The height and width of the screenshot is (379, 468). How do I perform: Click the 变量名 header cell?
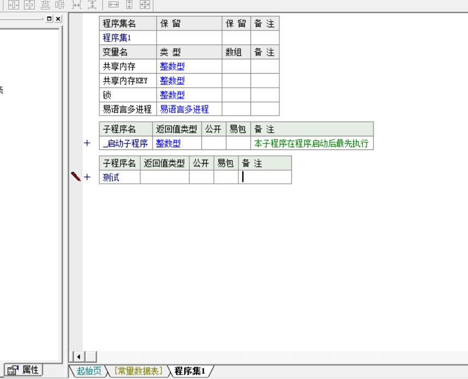point(128,52)
